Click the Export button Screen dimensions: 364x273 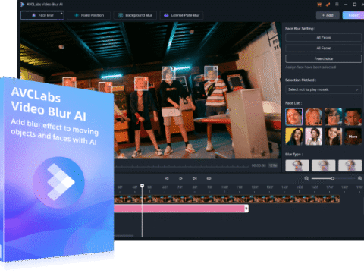354,15
